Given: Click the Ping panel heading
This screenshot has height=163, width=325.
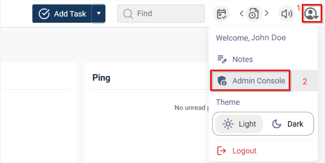Looking at the screenshot, I should pos(101,78).
